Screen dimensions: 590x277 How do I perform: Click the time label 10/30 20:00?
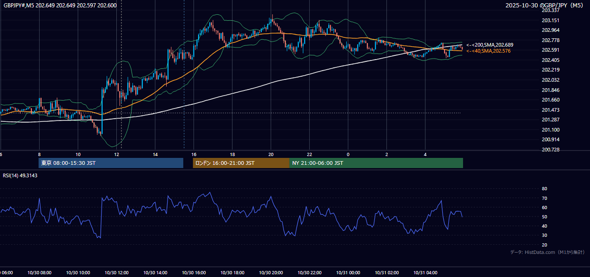pos(271,273)
